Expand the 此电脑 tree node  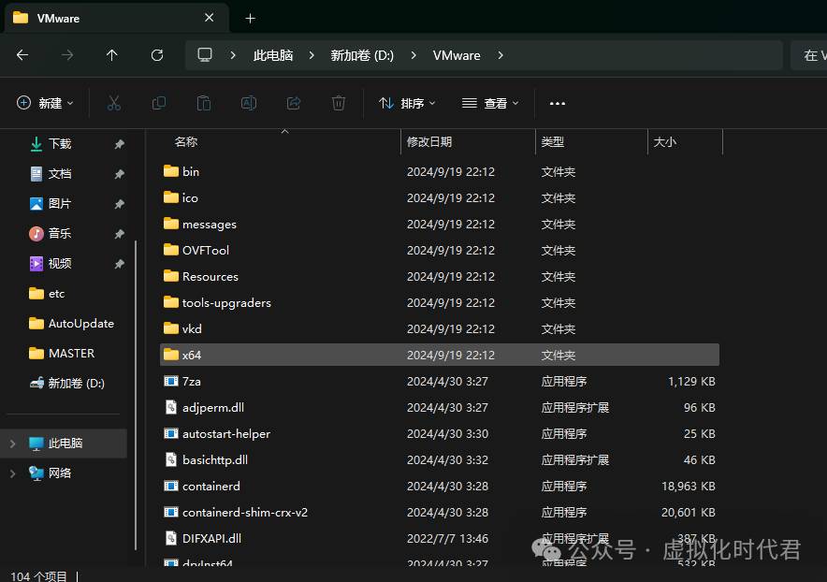click(12, 444)
